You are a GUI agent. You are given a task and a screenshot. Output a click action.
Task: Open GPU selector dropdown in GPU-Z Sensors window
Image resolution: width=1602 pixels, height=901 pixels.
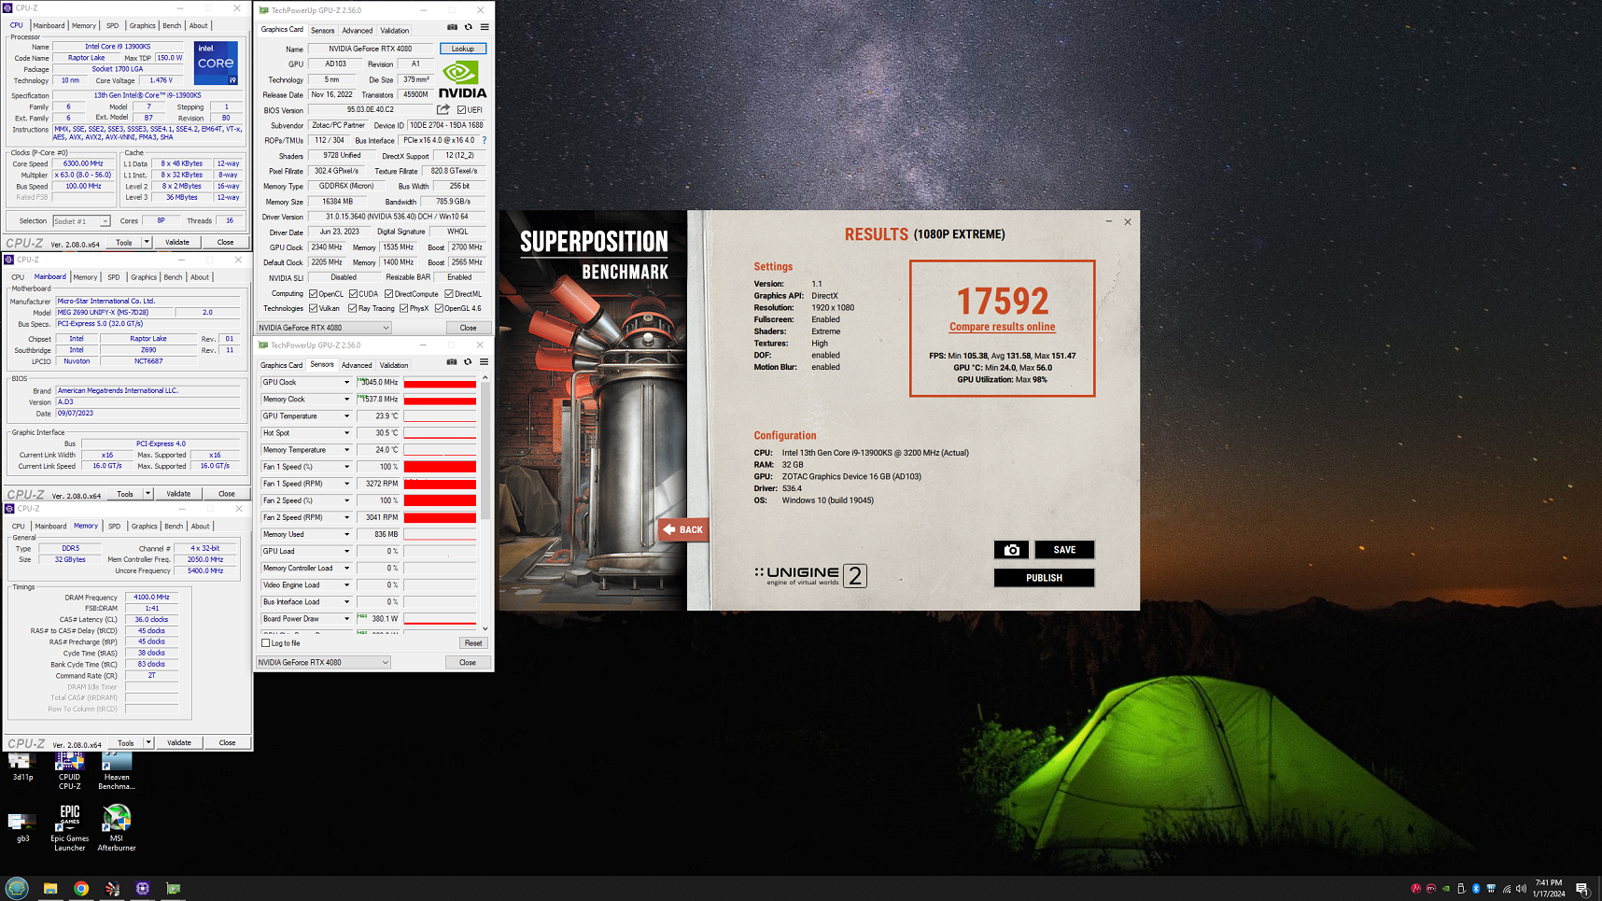click(x=323, y=663)
